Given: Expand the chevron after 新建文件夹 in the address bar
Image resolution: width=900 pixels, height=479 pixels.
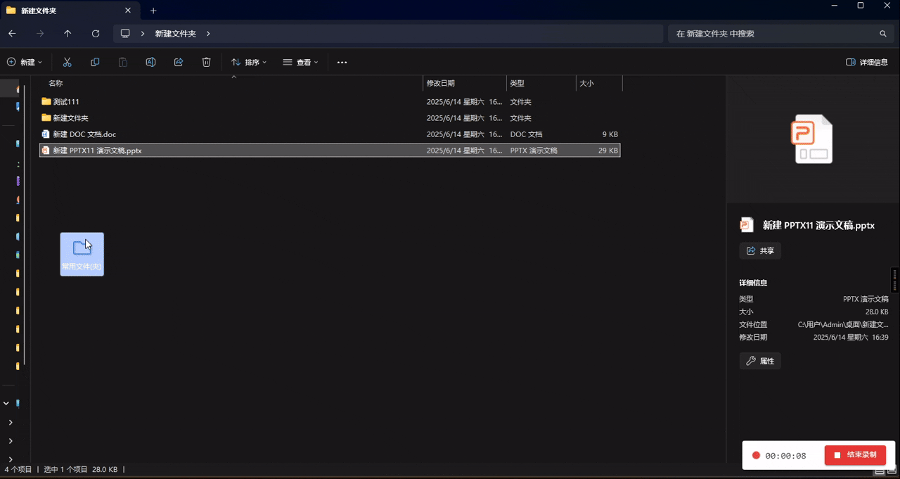Looking at the screenshot, I should [x=208, y=34].
